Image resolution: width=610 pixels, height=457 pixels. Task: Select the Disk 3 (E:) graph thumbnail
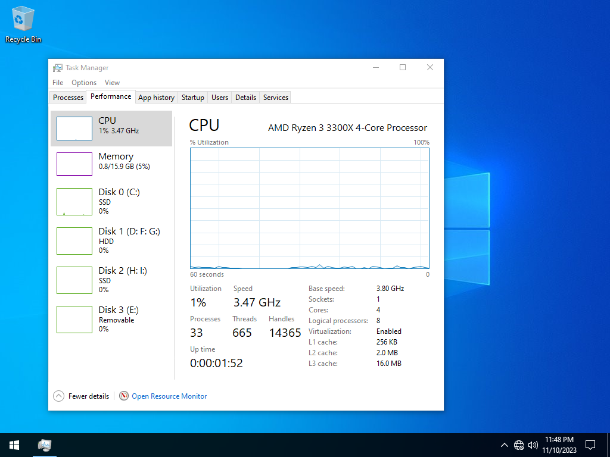pos(74,320)
